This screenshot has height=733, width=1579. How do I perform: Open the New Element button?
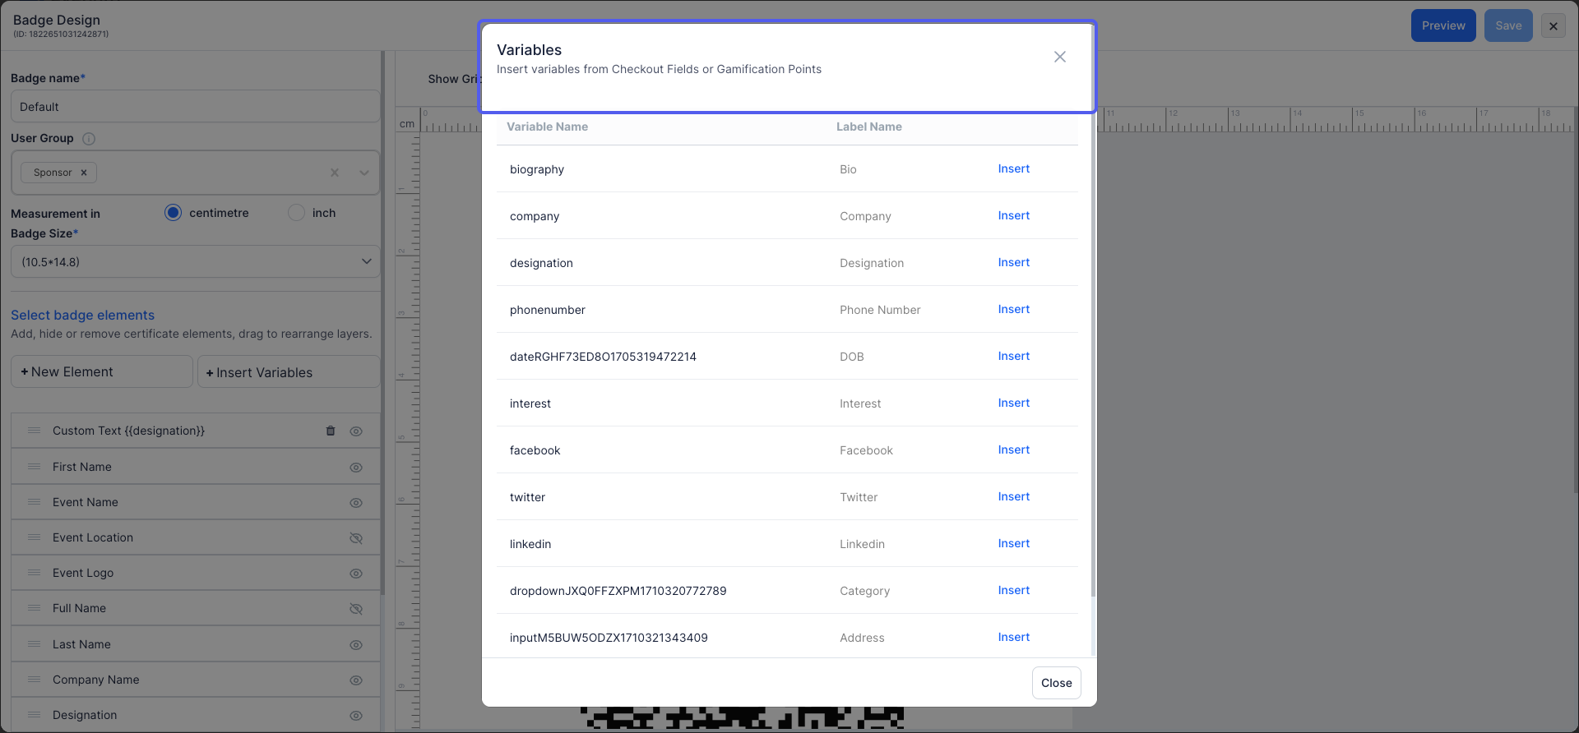tap(102, 371)
